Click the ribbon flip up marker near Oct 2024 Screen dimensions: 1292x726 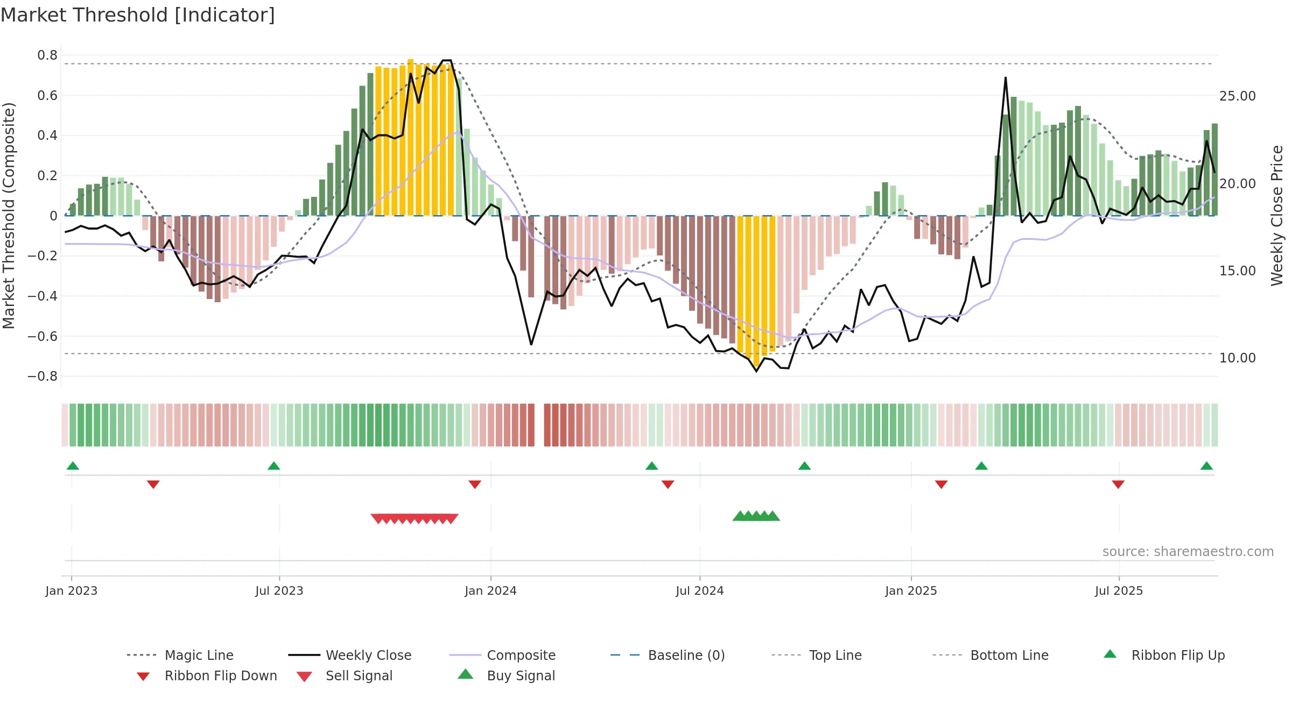804,466
